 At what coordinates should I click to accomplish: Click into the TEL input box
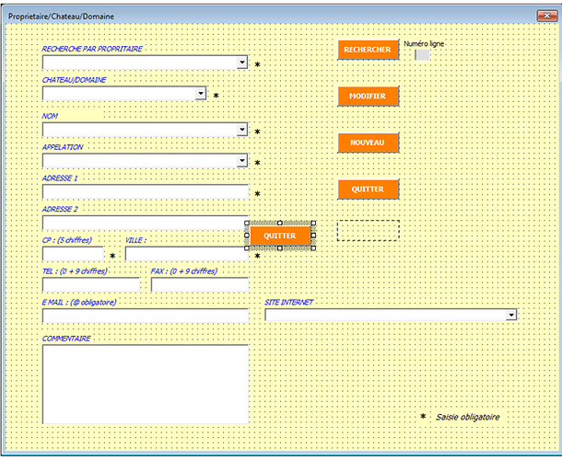(90, 284)
